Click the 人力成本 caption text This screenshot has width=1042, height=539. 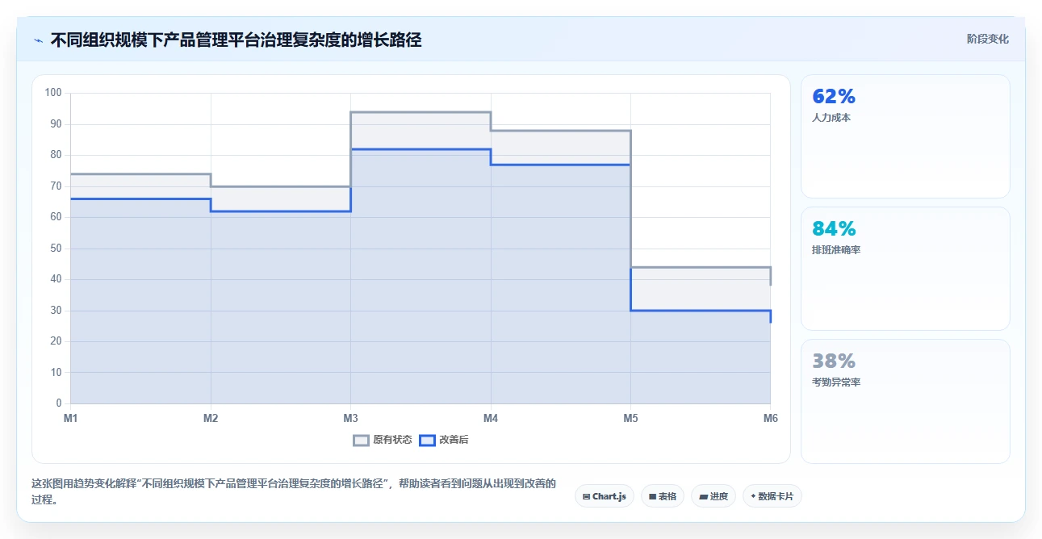pyautogui.click(x=831, y=117)
